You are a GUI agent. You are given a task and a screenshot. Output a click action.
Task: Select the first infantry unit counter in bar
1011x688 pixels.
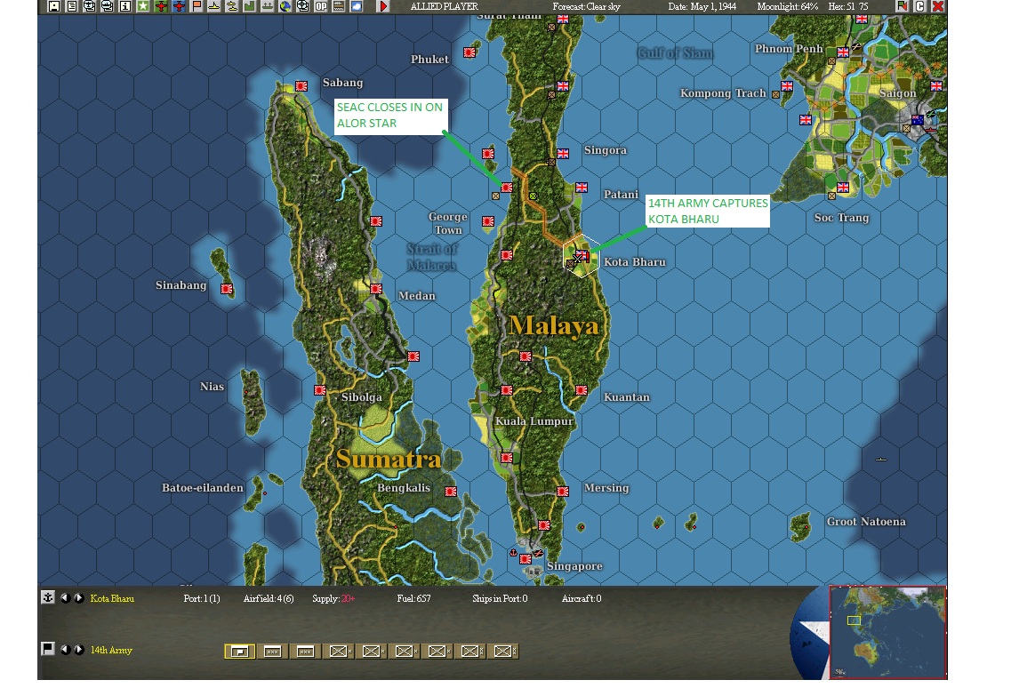click(339, 652)
